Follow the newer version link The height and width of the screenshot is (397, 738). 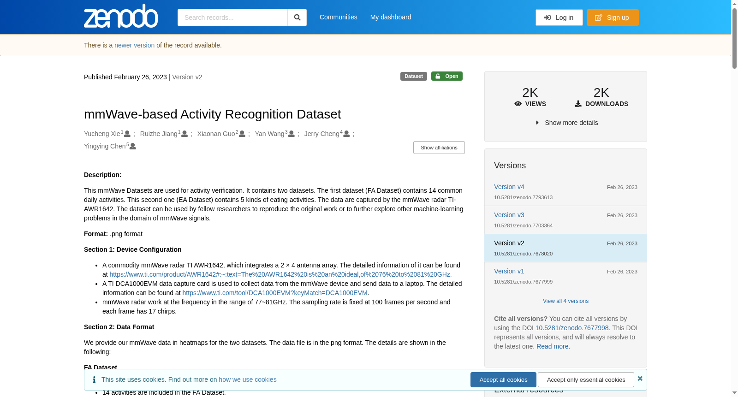[x=135, y=45]
